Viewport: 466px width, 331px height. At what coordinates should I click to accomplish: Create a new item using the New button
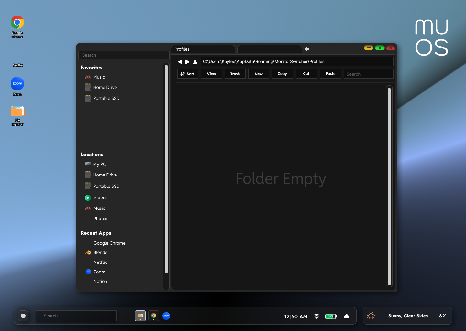(x=259, y=74)
